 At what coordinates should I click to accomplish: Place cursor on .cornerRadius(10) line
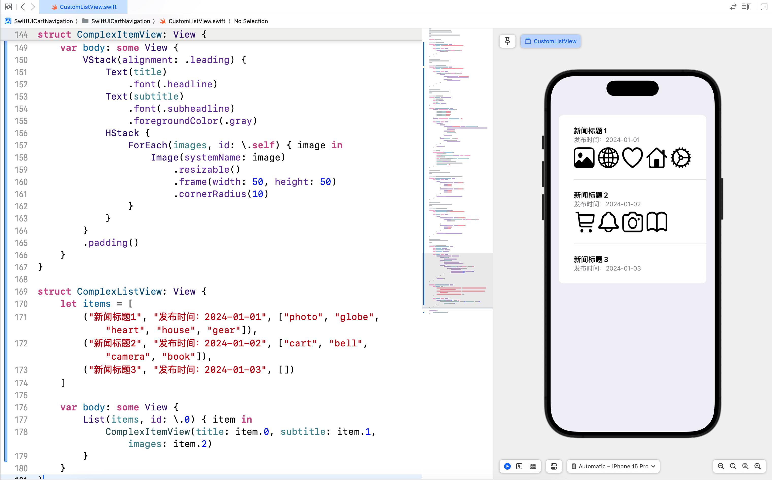(221, 194)
